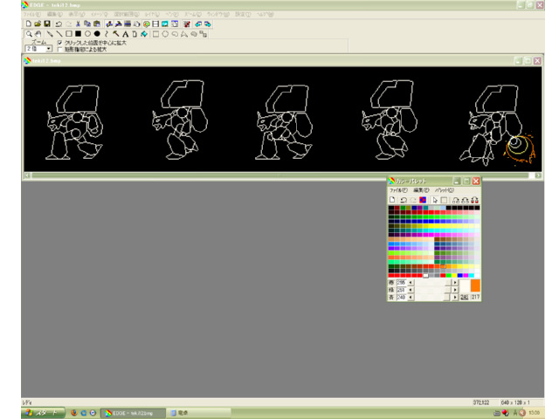
Task: Activate the rectangular selection tool
Action: point(155,34)
